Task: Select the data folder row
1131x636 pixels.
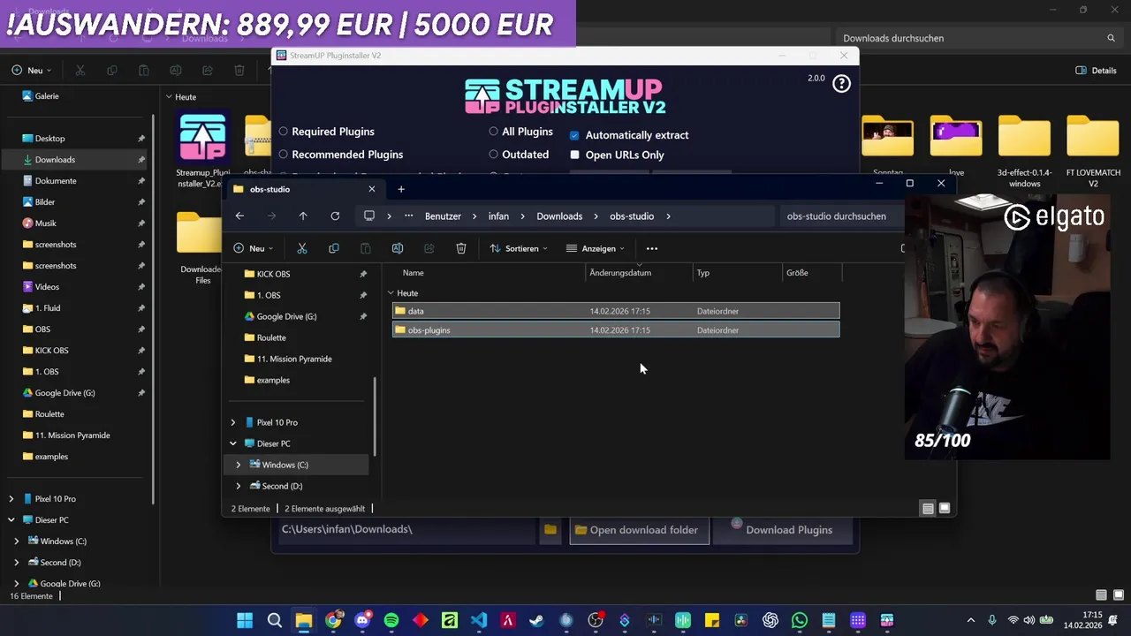Action: [x=616, y=311]
